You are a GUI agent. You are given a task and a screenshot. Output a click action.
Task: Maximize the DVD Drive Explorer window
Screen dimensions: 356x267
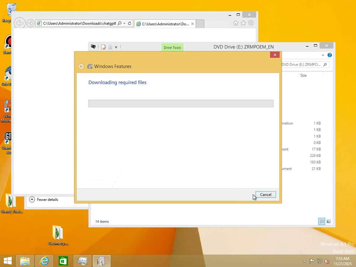point(315,46)
